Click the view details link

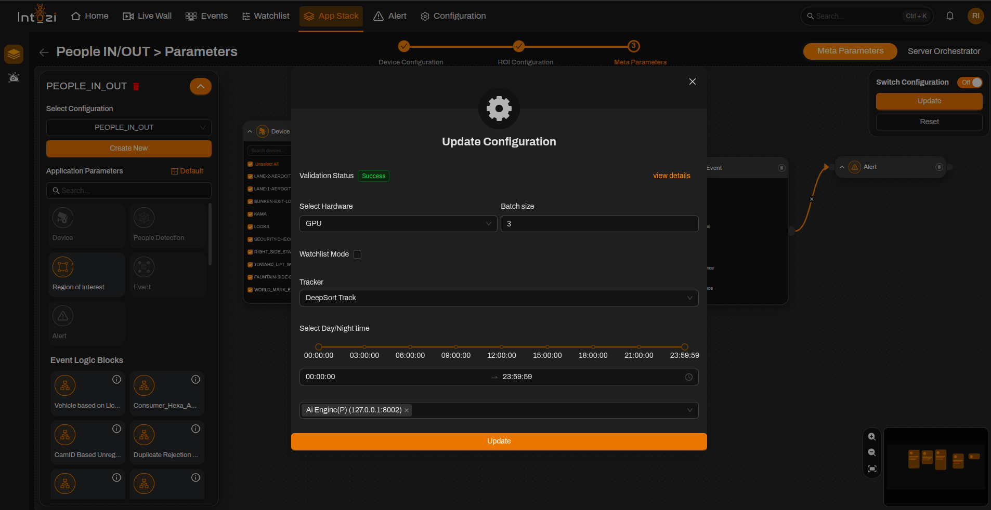(x=672, y=176)
